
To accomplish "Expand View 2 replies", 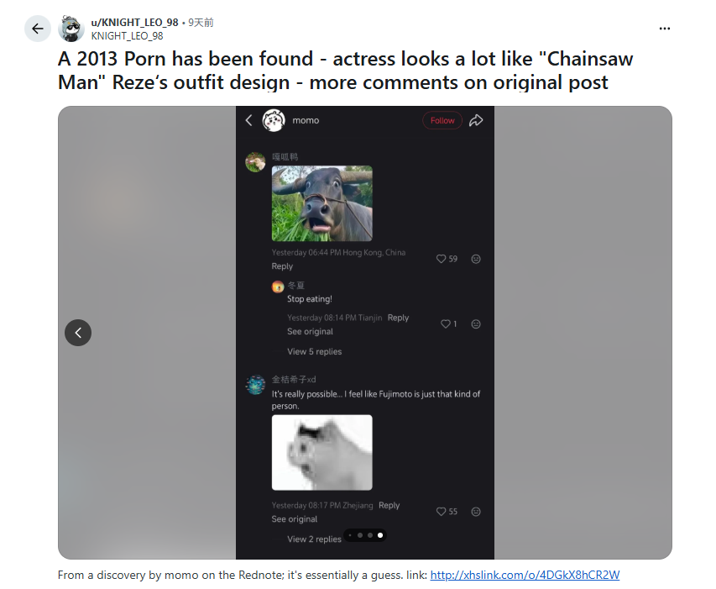I will pyautogui.click(x=314, y=539).
